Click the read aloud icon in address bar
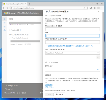 (x=84, y=8)
